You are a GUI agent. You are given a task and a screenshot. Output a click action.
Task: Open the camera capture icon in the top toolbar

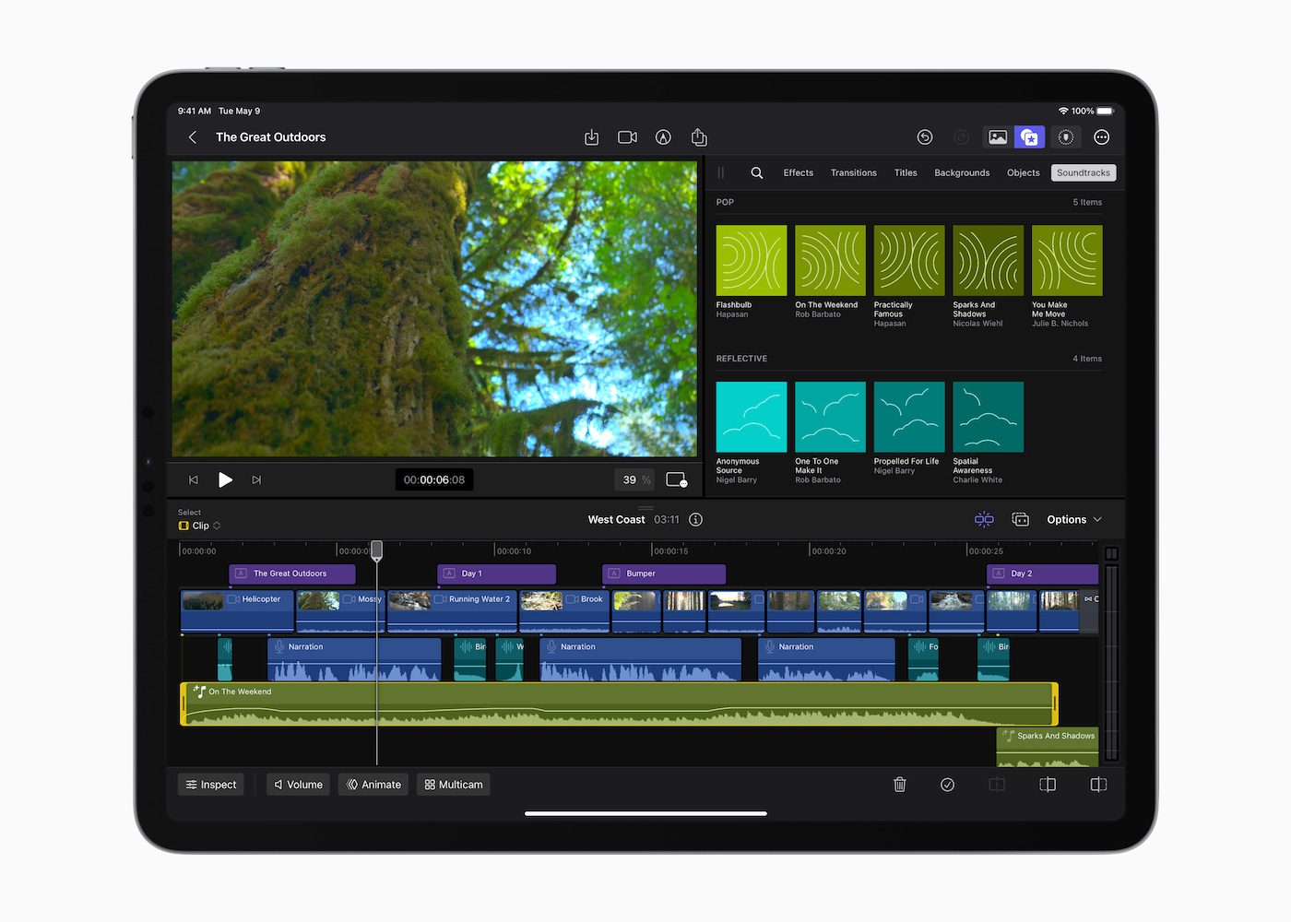[x=627, y=136]
